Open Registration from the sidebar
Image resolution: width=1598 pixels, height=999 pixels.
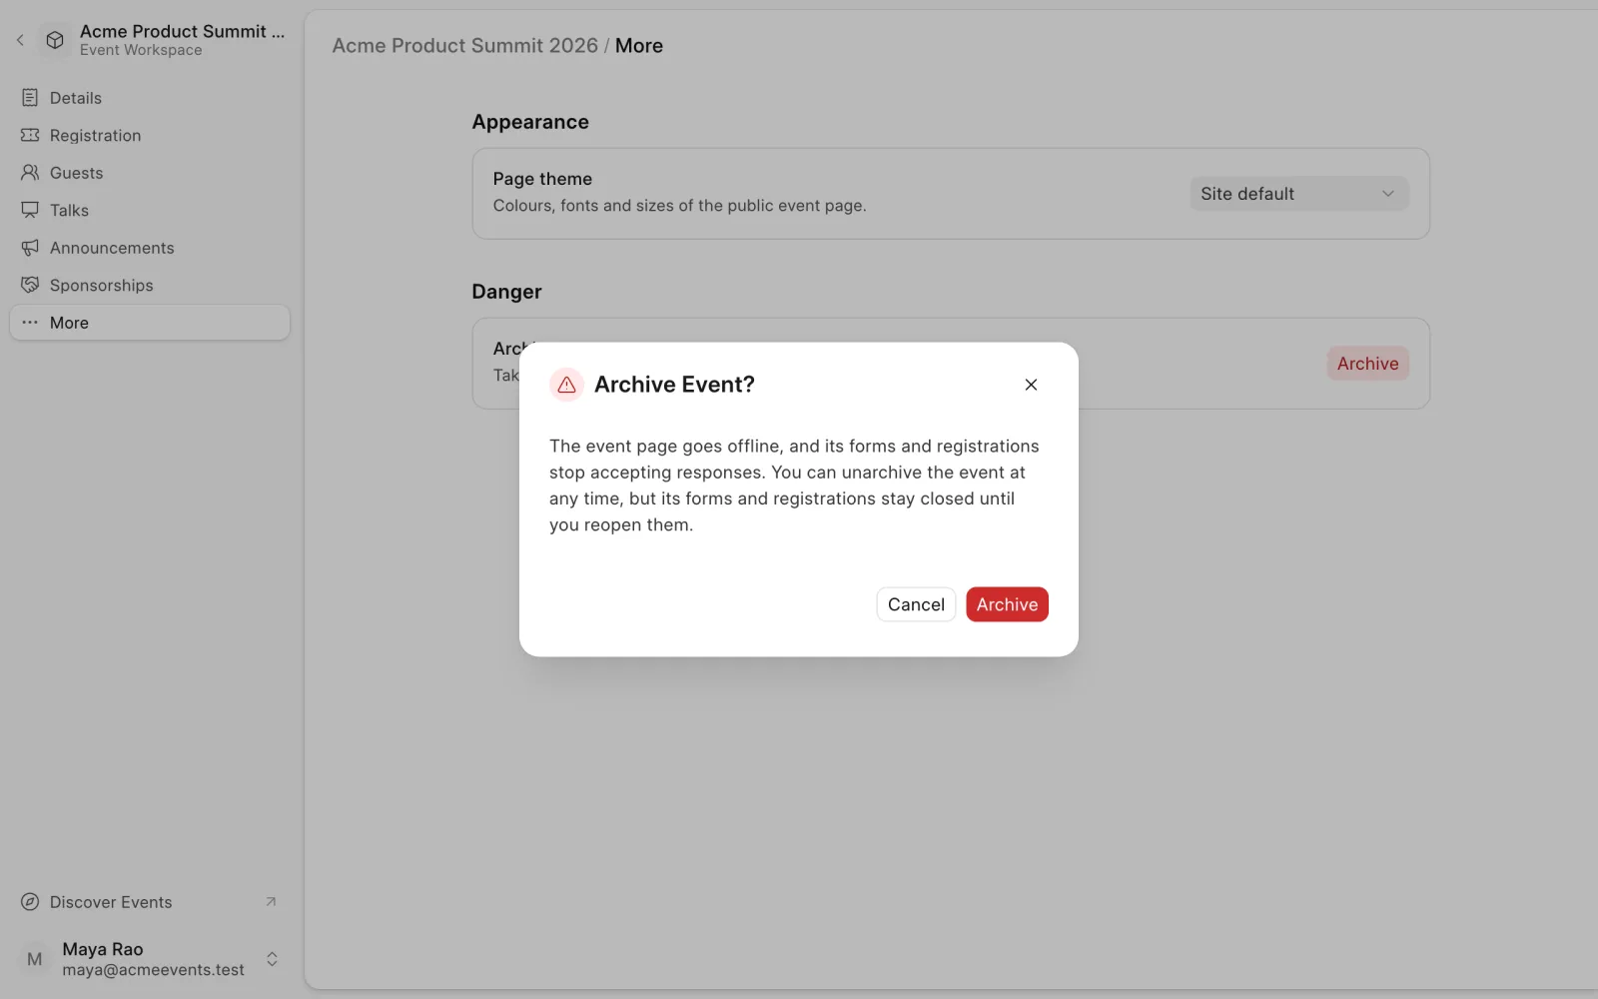[x=150, y=135]
